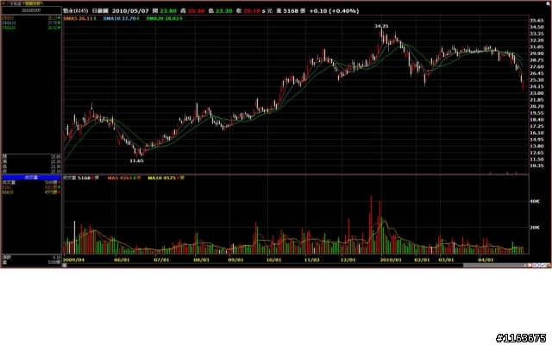Select the SMA20 row in left panel
This screenshot has height=345, width=552.
[31, 28]
